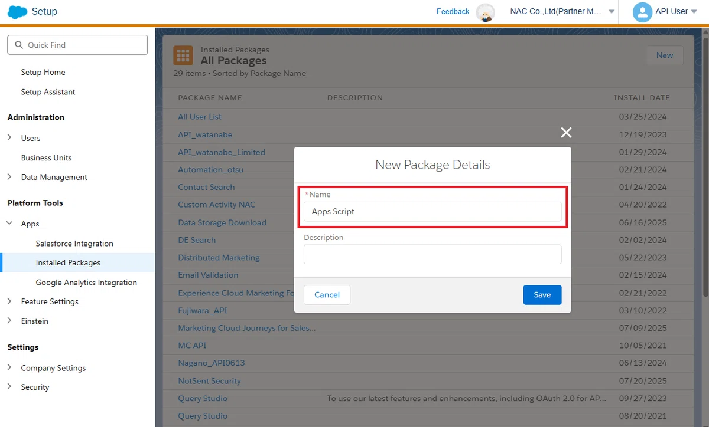Expand the Users tree section
709x427 pixels.
tap(9, 138)
